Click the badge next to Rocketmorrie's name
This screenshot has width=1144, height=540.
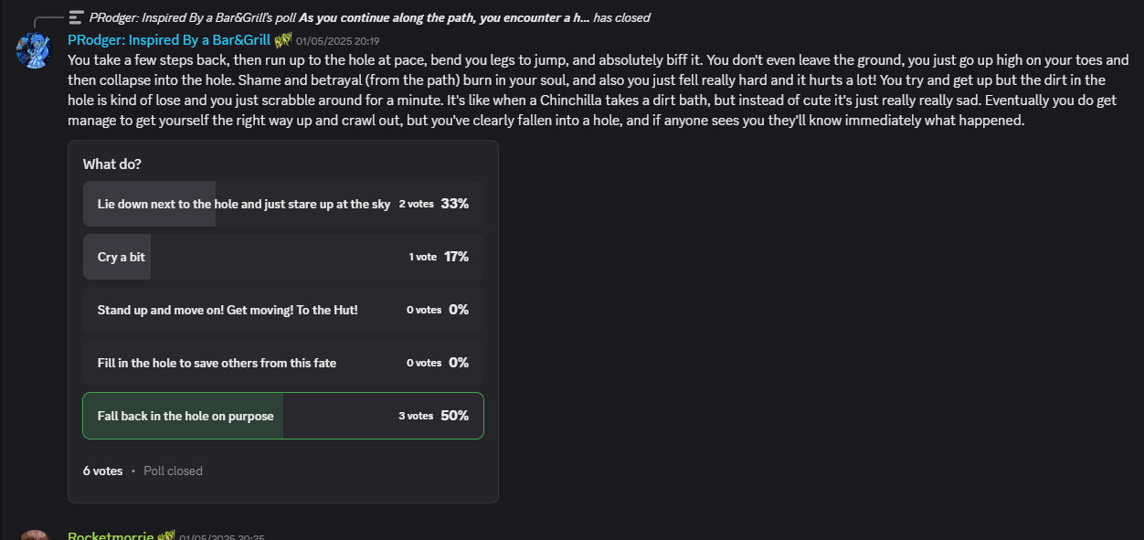[x=166, y=535]
